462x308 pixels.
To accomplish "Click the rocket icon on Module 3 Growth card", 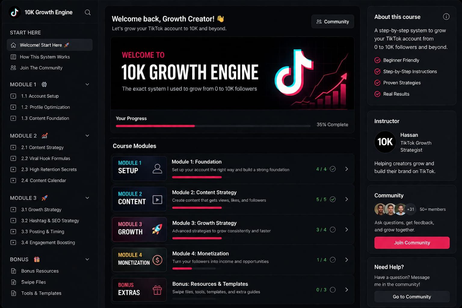I will point(157,229).
